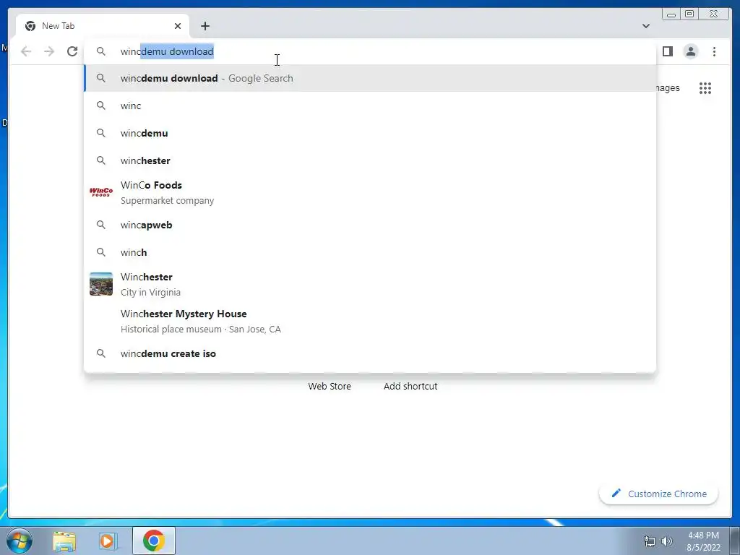The image size is (740, 555).
Task: Click the reload page icon
Action: coord(72,51)
